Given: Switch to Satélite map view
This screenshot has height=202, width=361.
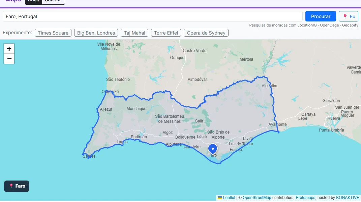Looking at the screenshot, I should tap(53, 1).
